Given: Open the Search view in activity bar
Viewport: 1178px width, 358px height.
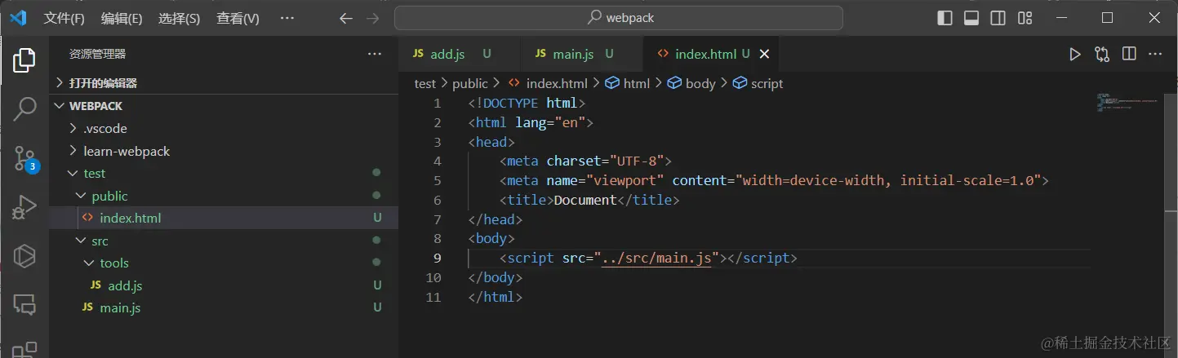Looking at the screenshot, I should coord(24,109).
